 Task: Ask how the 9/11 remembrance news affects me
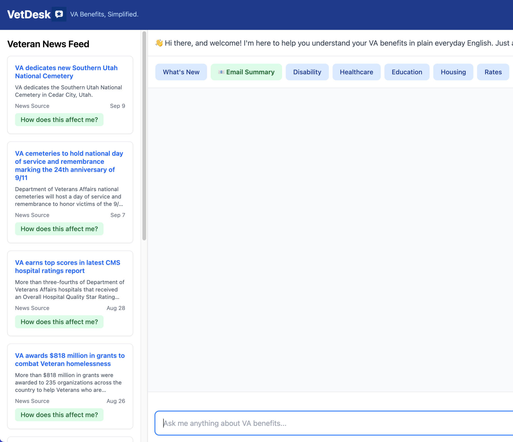(x=59, y=229)
